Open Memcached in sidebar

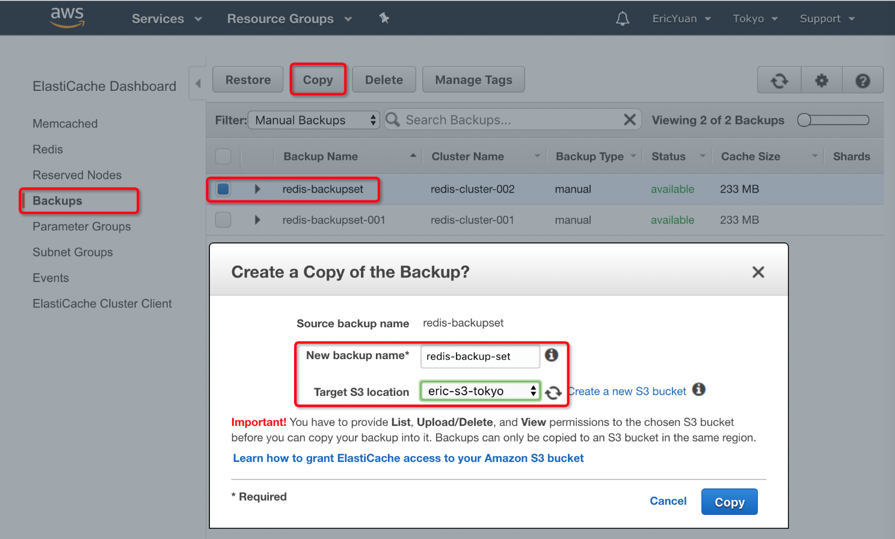pos(65,124)
